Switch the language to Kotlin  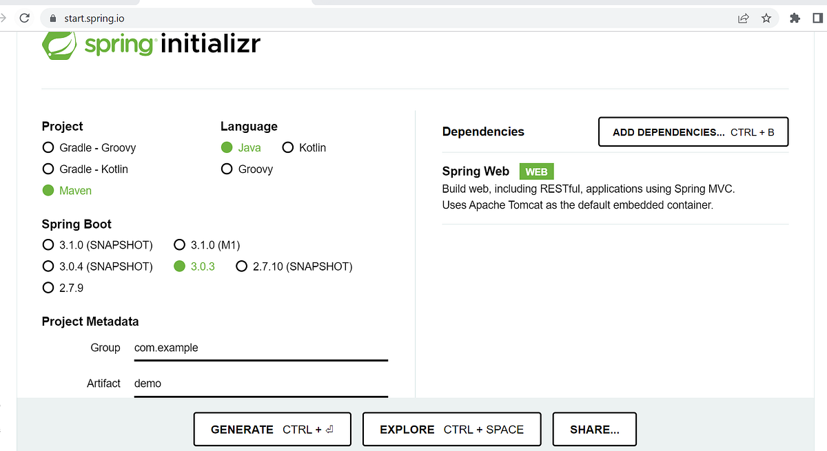(287, 147)
